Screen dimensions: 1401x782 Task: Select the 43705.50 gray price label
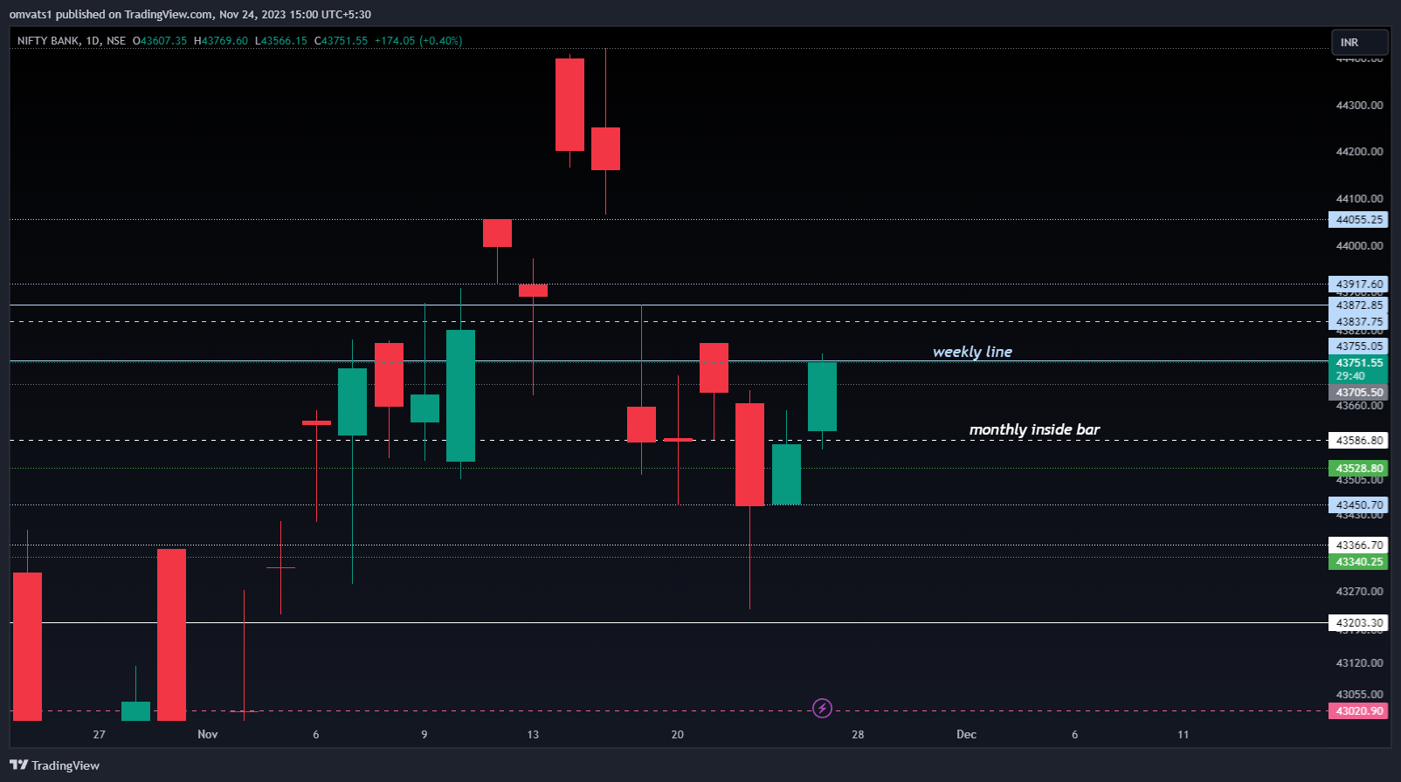1358,393
